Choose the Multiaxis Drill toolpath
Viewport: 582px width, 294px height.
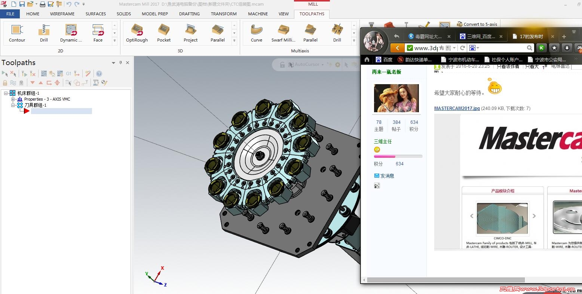click(x=337, y=33)
